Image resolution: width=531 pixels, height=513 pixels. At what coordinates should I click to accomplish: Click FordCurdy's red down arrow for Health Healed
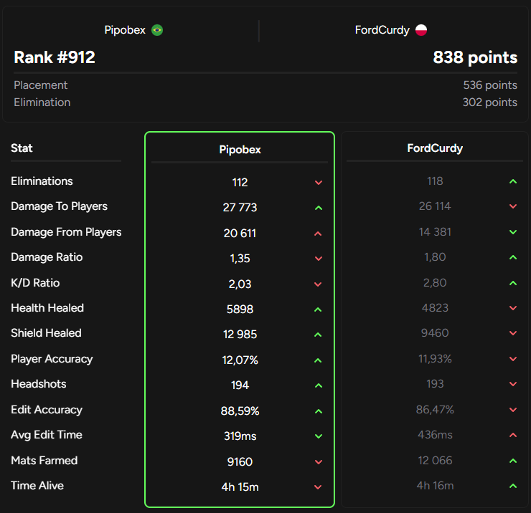513,308
